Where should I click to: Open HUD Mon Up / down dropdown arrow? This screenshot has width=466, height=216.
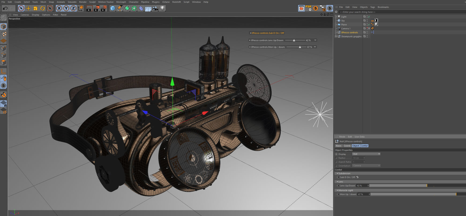coord(315,47)
